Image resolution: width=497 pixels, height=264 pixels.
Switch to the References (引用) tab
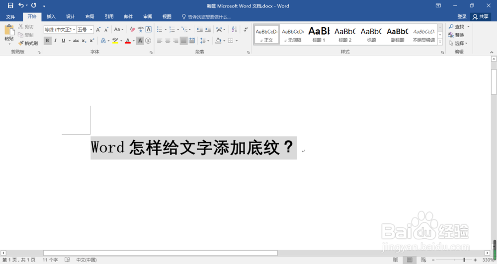pyautogui.click(x=109, y=16)
